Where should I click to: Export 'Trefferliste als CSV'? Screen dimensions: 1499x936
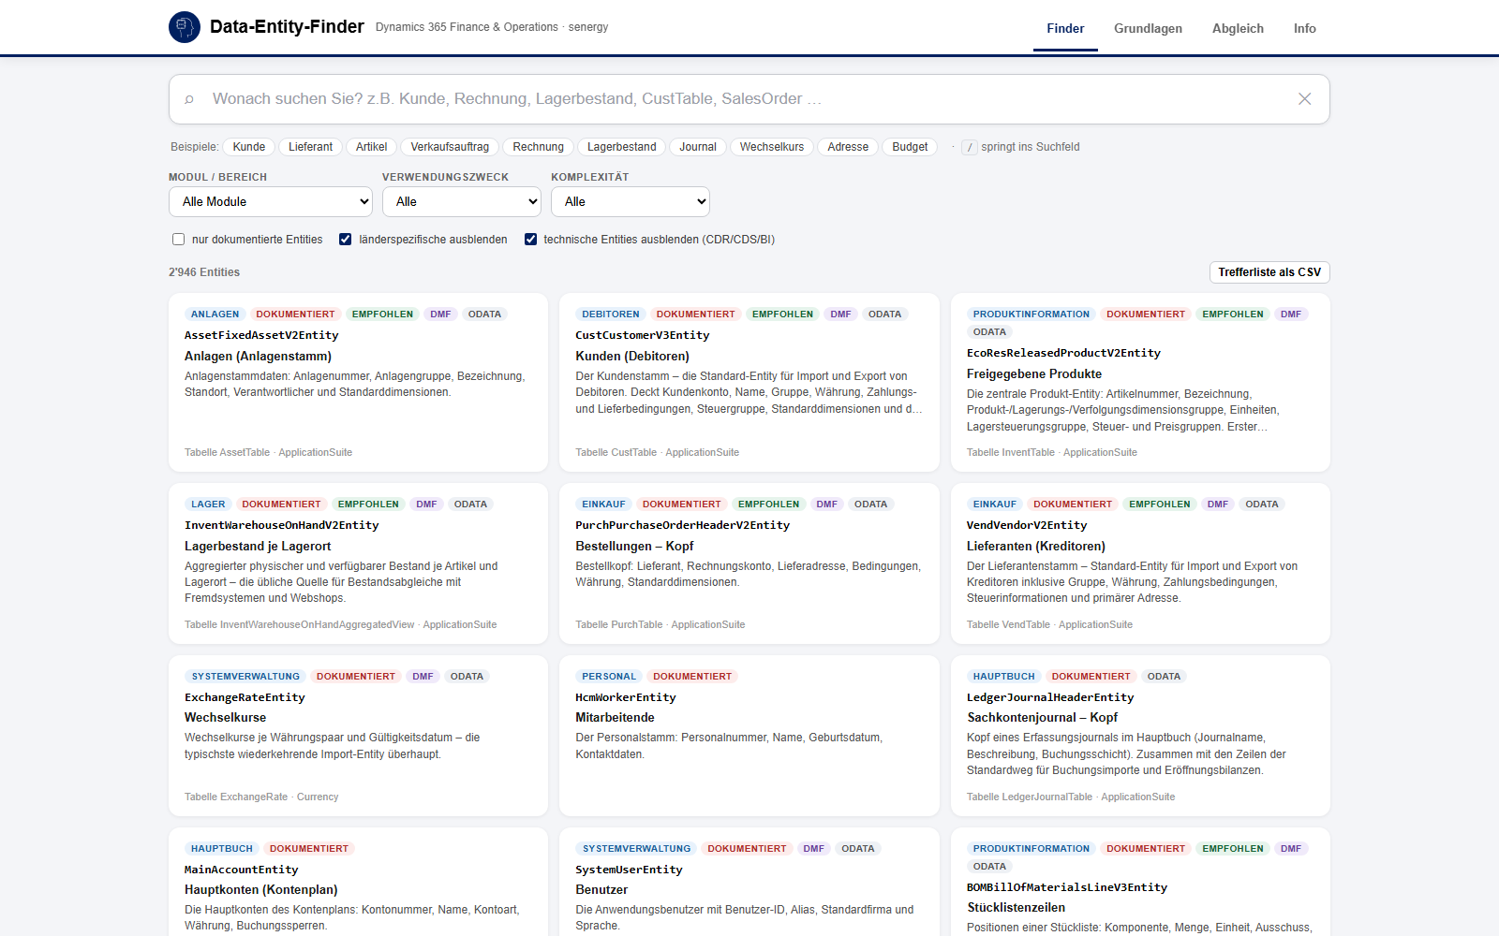click(x=1269, y=272)
